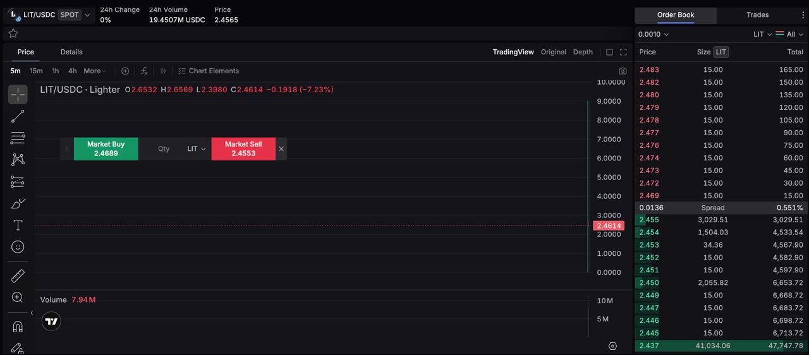809x355 pixels.
Task: Open the Fibonacci retracement tool
Action: (18, 138)
